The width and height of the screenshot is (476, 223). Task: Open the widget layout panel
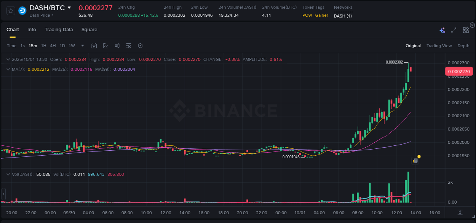tap(465, 29)
